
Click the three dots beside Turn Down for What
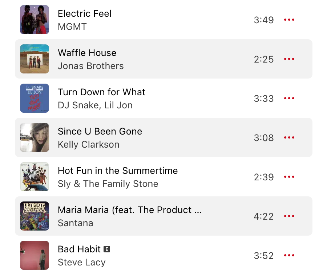(289, 99)
